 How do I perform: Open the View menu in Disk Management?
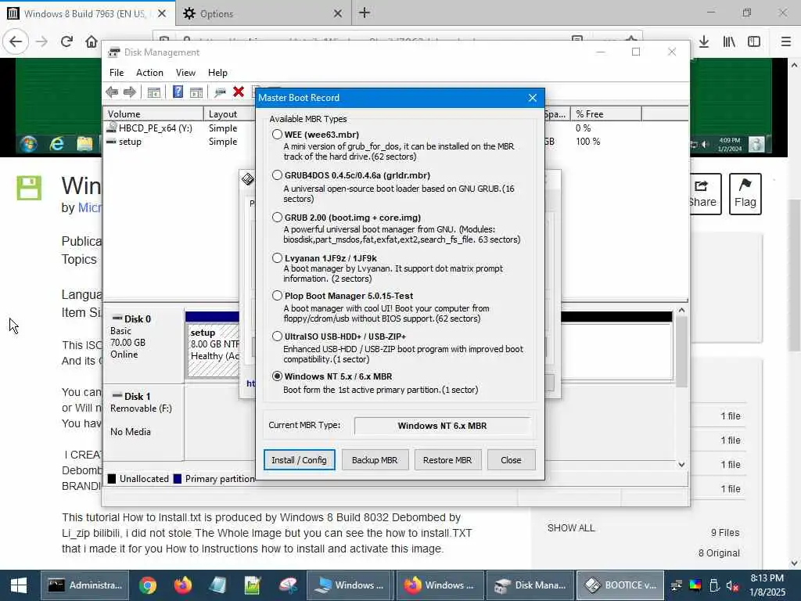point(185,73)
